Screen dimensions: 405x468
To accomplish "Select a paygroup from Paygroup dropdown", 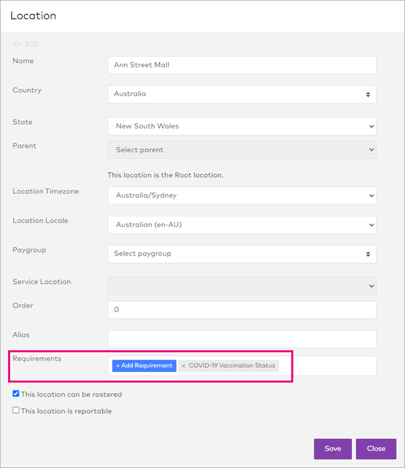I will (242, 254).
